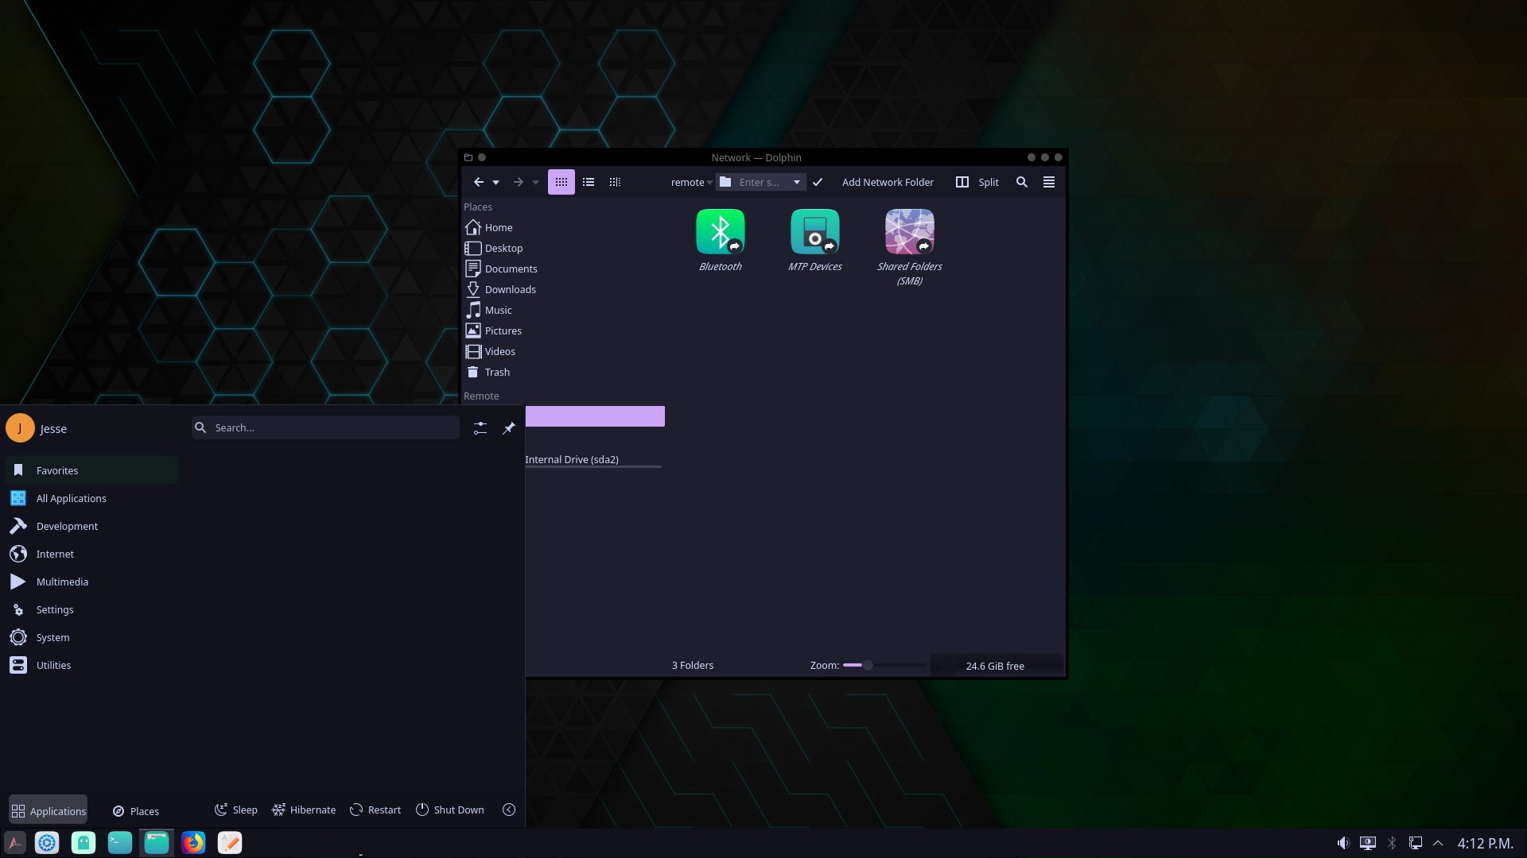Click the location entry field
This screenshot has height=858, width=1527.
tap(761, 182)
